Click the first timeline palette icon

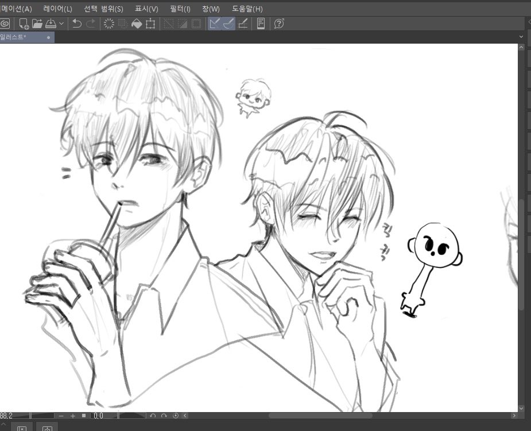coord(22,427)
